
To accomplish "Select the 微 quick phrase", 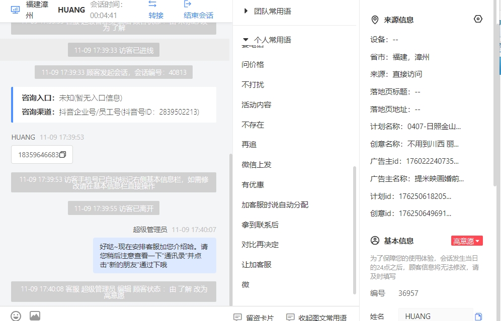I will pyautogui.click(x=245, y=285).
